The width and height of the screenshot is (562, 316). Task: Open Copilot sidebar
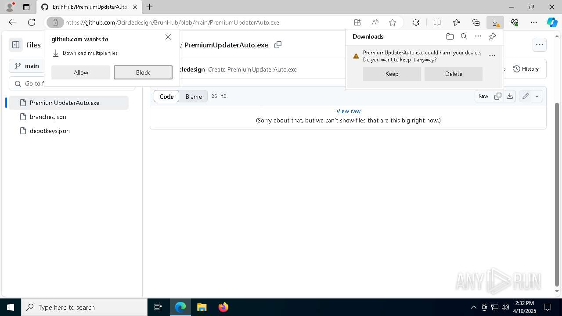point(552,22)
